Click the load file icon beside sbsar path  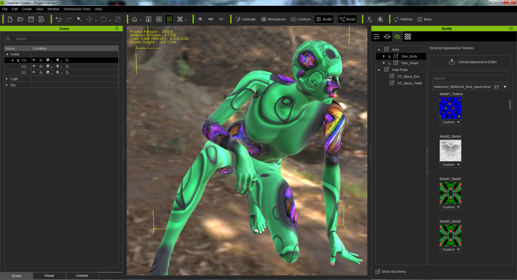tap(497, 87)
